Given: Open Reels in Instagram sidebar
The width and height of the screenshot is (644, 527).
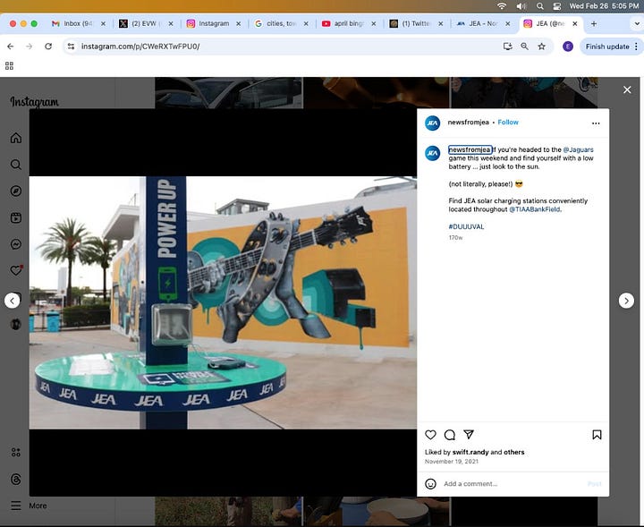Looking at the screenshot, I should coord(15,217).
